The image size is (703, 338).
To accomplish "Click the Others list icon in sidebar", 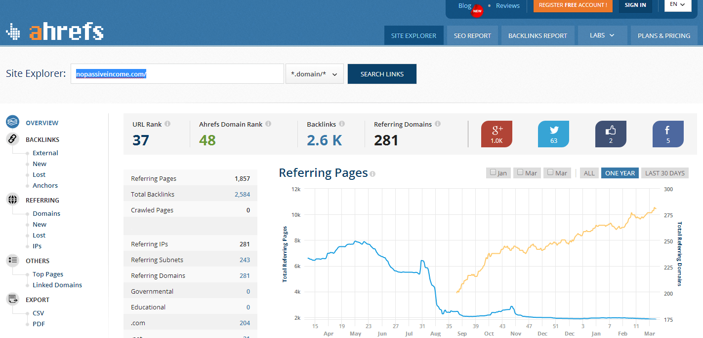I will point(12,260).
